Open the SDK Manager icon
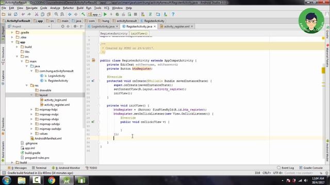This screenshot has height=185, width=330. click(166, 14)
